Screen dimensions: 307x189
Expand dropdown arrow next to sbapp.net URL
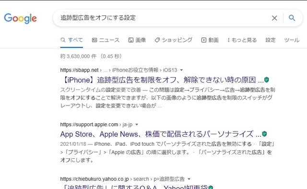(x=181, y=70)
